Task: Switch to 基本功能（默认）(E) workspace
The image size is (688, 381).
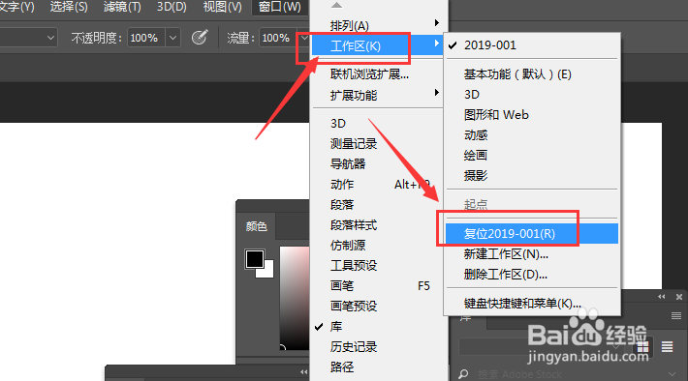Action: pyautogui.click(x=532, y=74)
